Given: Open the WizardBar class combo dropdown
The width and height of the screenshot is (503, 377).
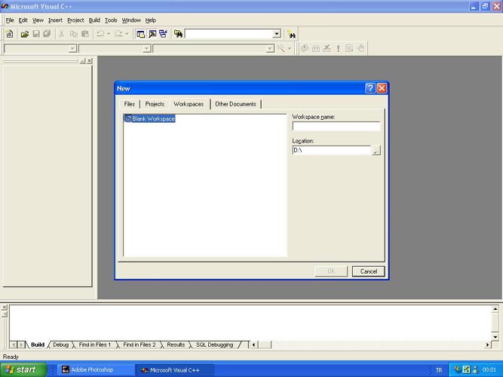Looking at the screenshot, I should [x=73, y=49].
